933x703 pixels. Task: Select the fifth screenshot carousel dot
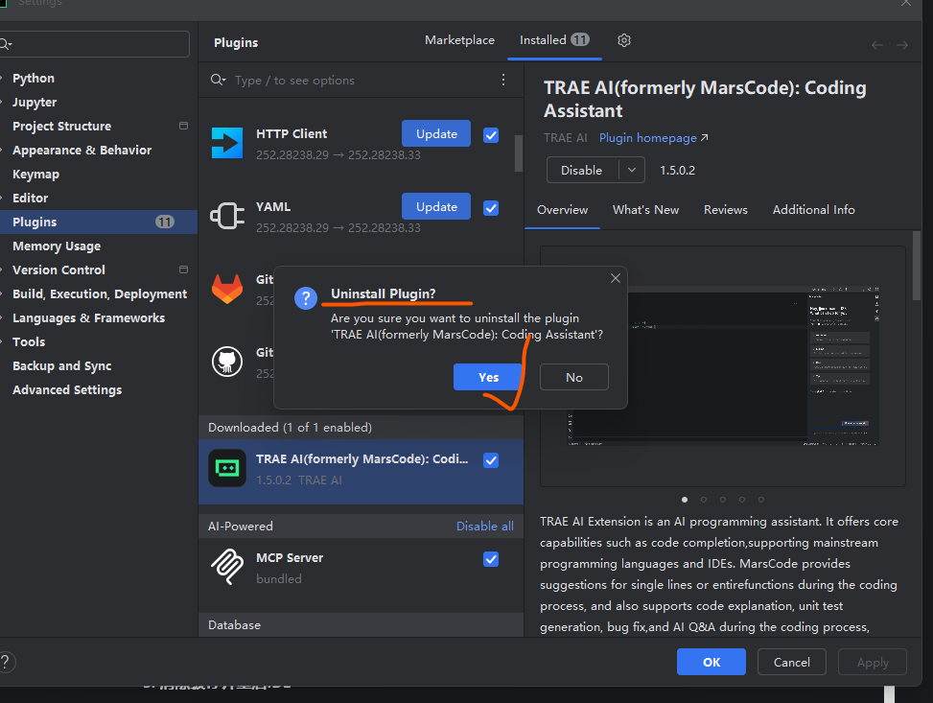pyautogui.click(x=761, y=500)
